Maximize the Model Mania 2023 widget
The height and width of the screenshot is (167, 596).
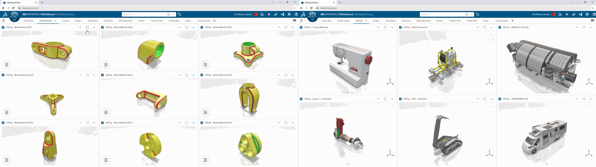(87, 27)
